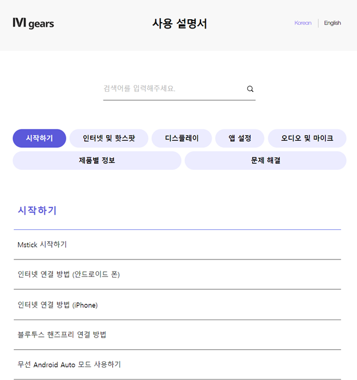Open 인터넷 연결 방법 (안드로이드 폰) guide
This screenshot has height=380, width=357.
pos(69,275)
